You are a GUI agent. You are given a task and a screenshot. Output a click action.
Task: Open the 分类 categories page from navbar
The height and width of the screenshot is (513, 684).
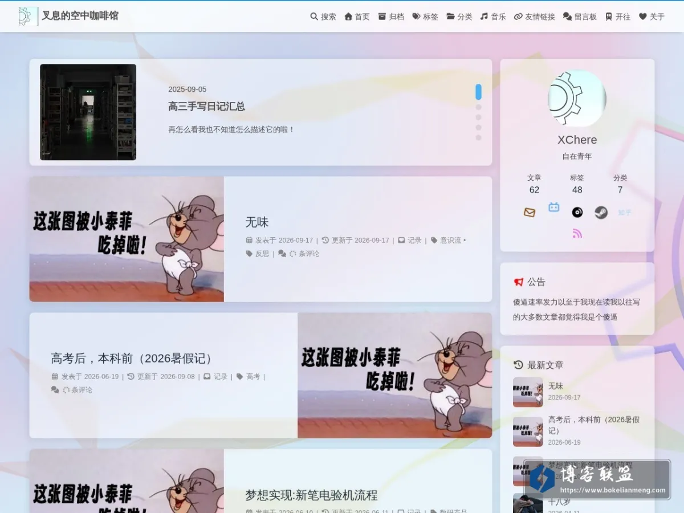(x=459, y=17)
